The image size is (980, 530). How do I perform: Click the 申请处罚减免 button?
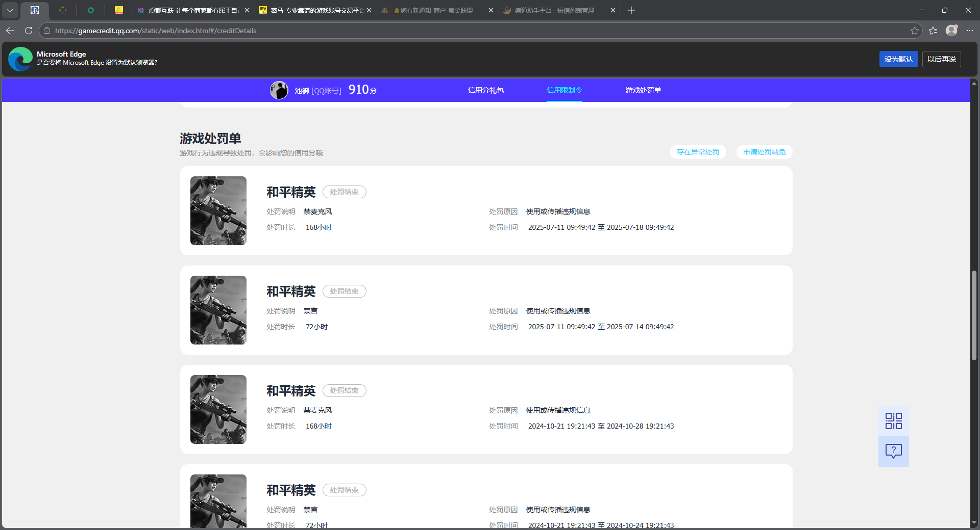764,152
